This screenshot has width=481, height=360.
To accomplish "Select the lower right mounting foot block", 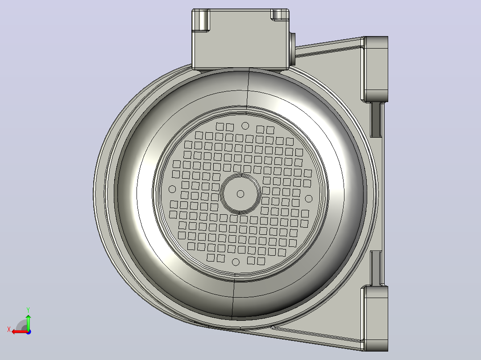I will coord(375,318).
